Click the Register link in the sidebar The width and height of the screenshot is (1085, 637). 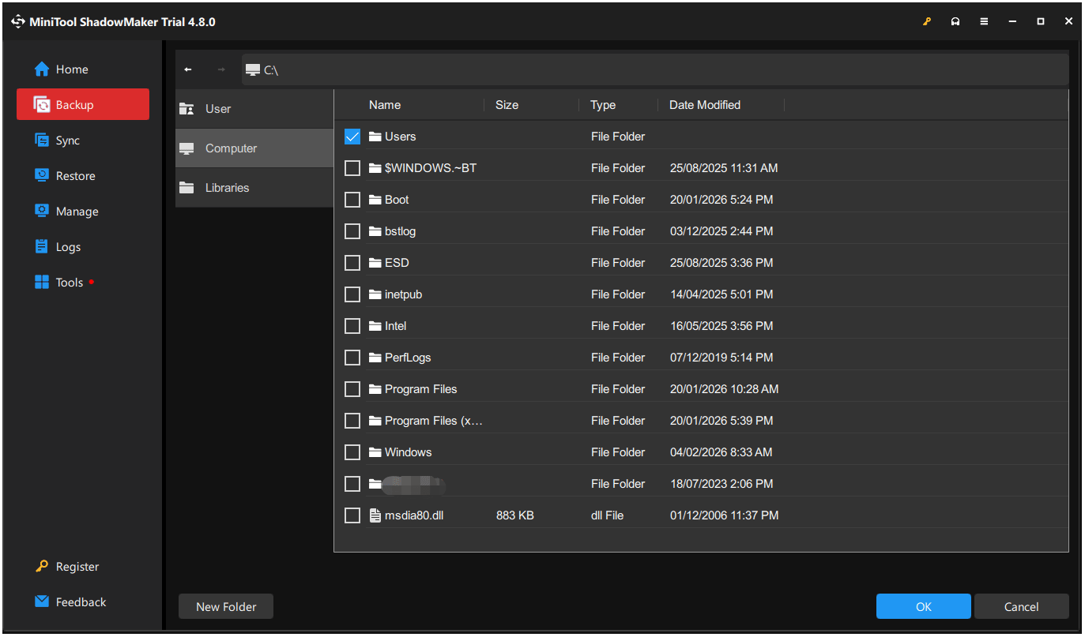pos(77,566)
